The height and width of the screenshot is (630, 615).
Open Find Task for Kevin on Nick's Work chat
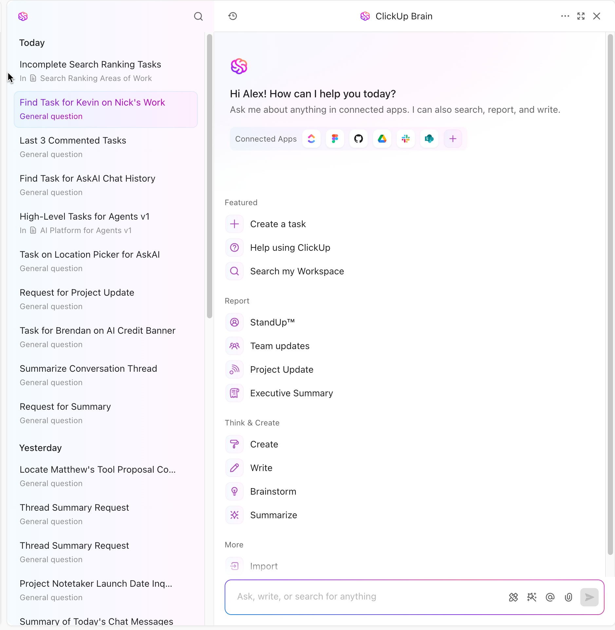[x=106, y=109]
